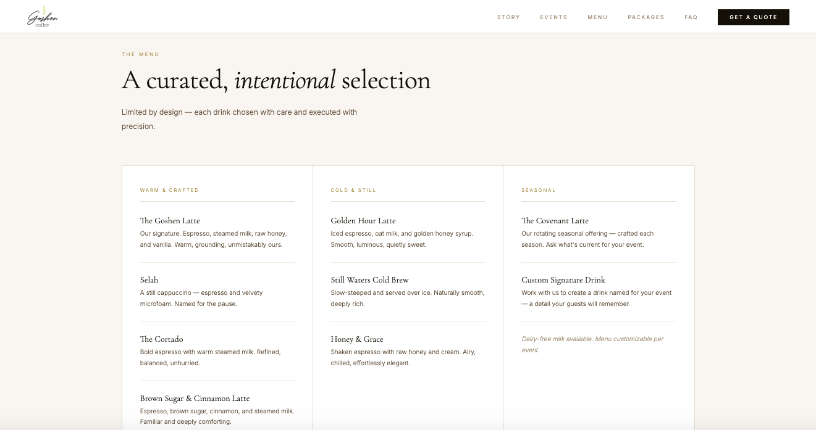The image size is (816, 430).
Task: Jump to the FAQ section
Action: point(691,17)
